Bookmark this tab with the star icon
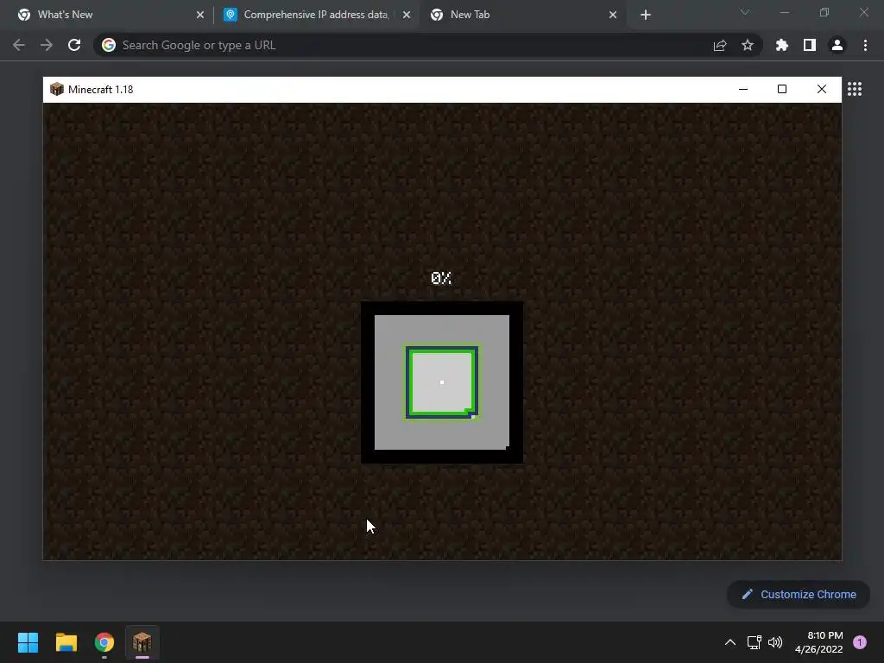884x663 pixels. click(748, 45)
